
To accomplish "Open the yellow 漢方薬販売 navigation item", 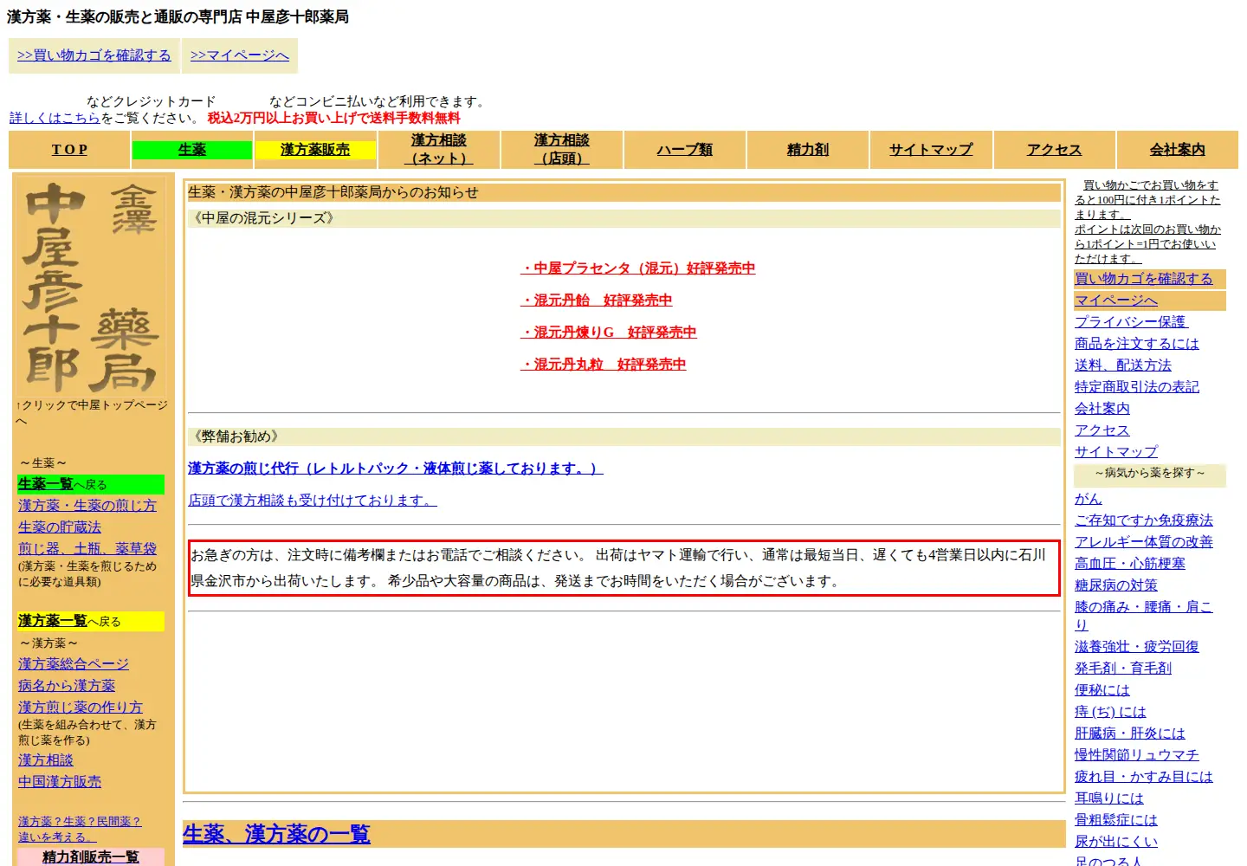I will coord(315,150).
